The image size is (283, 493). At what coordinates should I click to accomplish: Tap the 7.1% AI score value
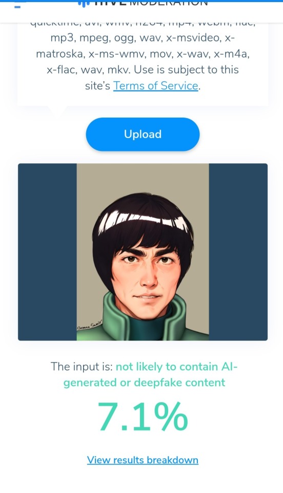(x=143, y=417)
